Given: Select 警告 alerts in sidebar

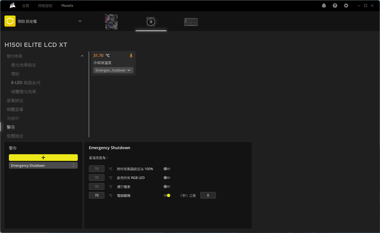Looking at the screenshot, I should tap(11, 127).
